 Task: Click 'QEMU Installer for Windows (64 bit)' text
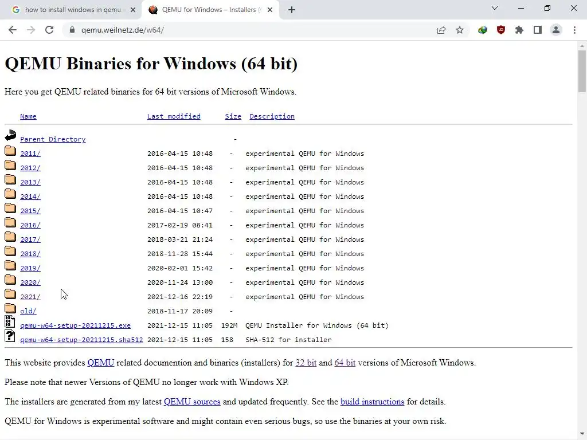tap(316, 325)
